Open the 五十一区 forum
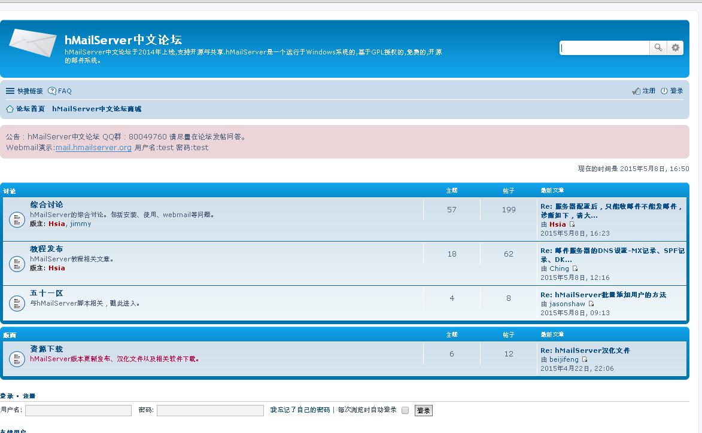 click(47, 293)
